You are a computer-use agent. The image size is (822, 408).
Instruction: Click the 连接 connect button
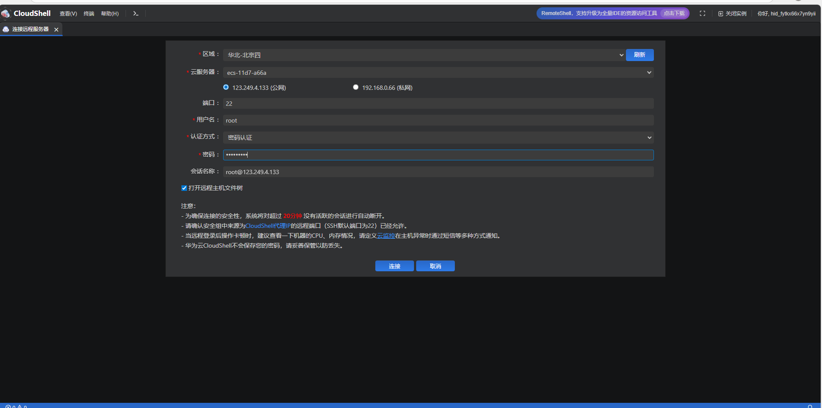point(395,266)
